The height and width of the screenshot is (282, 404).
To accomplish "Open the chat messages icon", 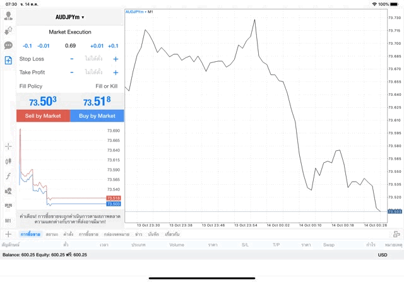I will (x=8, y=45).
